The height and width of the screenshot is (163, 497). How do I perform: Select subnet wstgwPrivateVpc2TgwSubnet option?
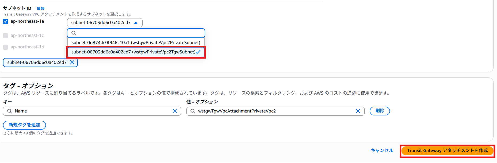click(136, 52)
